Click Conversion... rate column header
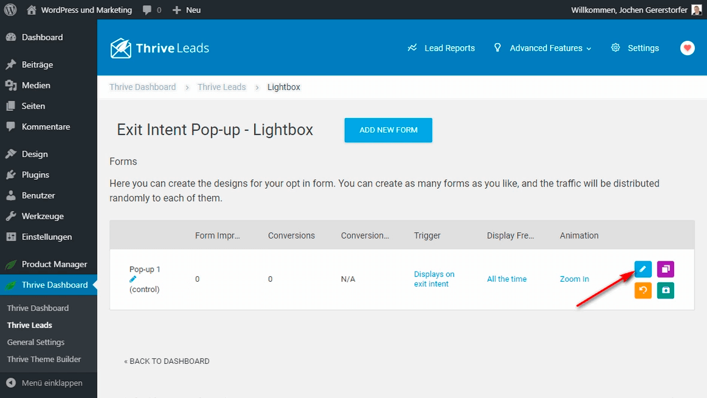The image size is (707, 398). coord(365,236)
